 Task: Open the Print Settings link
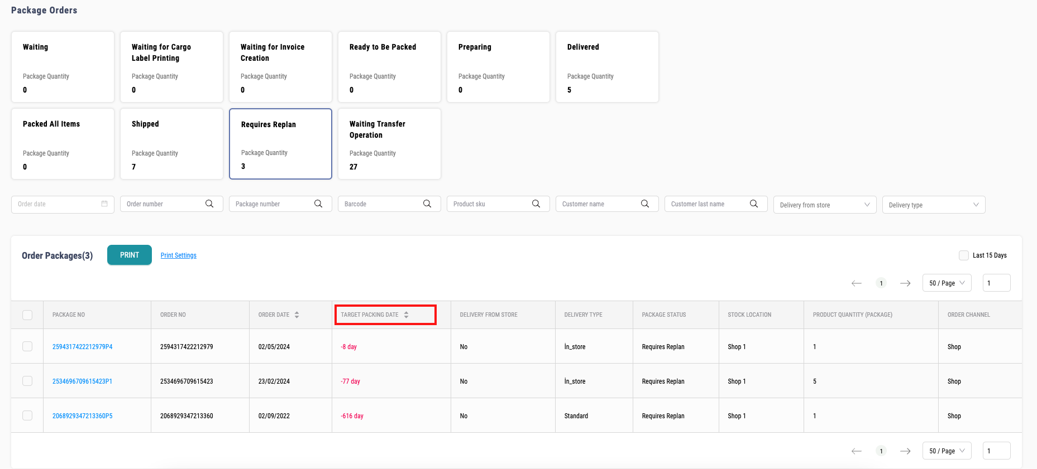click(178, 255)
